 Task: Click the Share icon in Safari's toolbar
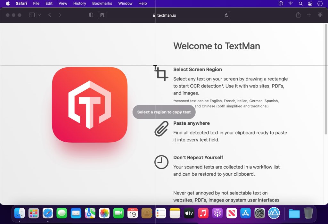(x=298, y=15)
